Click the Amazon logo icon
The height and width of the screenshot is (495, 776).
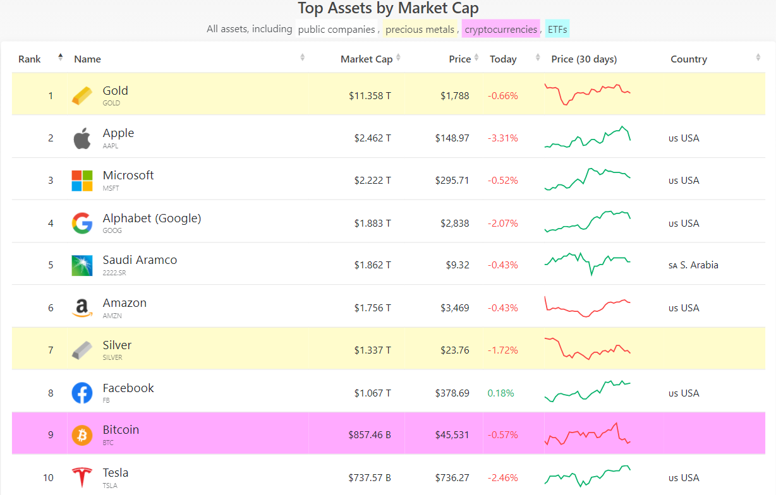point(82,308)
